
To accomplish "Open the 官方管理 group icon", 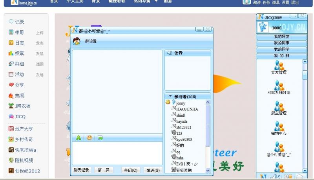I will (279, 65).
